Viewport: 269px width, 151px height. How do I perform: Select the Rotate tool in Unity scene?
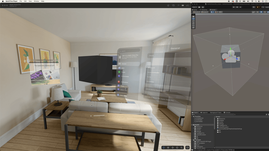click(x=193, y=21)
